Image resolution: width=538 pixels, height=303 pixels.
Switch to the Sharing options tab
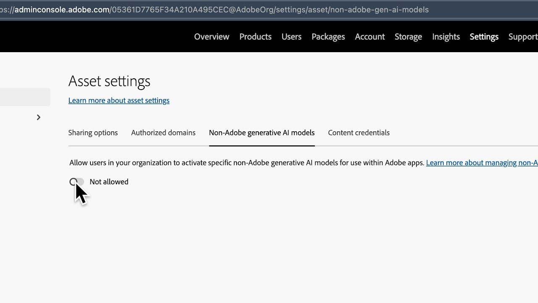coord(93,133)
